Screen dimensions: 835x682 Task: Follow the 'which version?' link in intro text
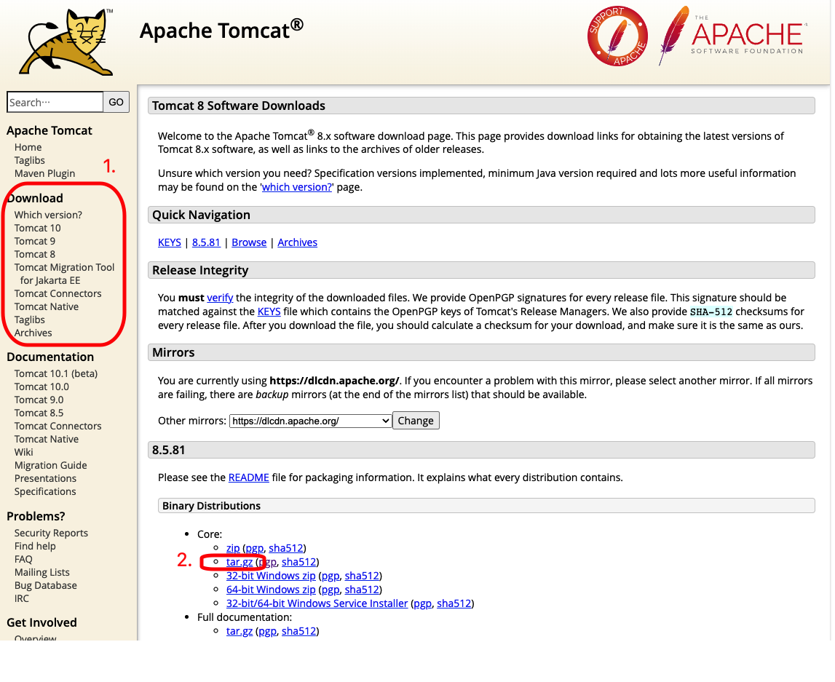296,187
